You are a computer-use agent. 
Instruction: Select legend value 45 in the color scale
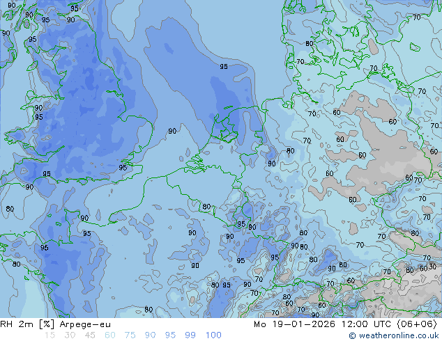(90, 335)
